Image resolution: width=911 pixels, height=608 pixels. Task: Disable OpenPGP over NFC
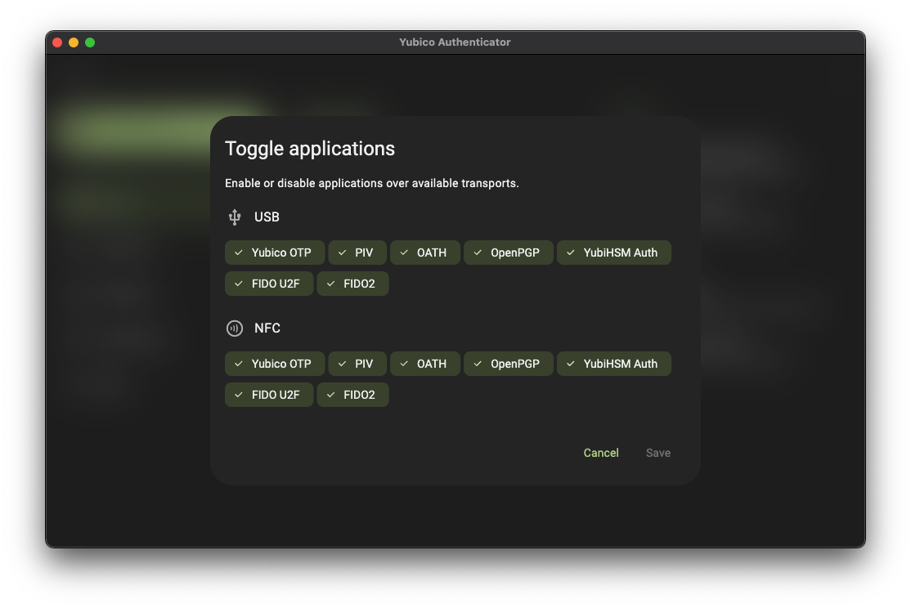coord(509,364)
